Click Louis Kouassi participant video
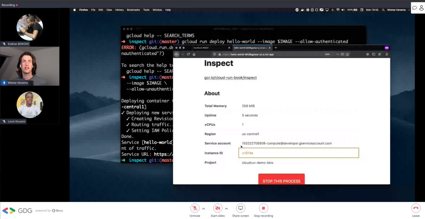 tap(30, 105)
